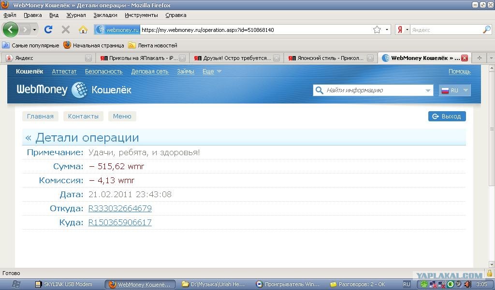Click the speaker volume tray icon
This screenshot has width=495, height=290.
click(467, 284)
